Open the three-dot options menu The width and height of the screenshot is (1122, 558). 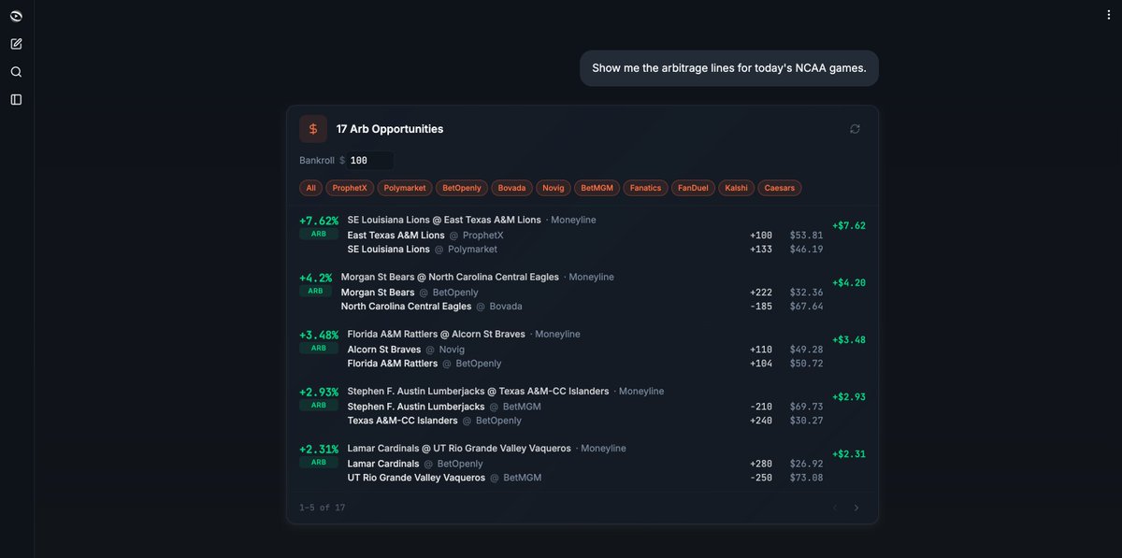pos(1109,15)
